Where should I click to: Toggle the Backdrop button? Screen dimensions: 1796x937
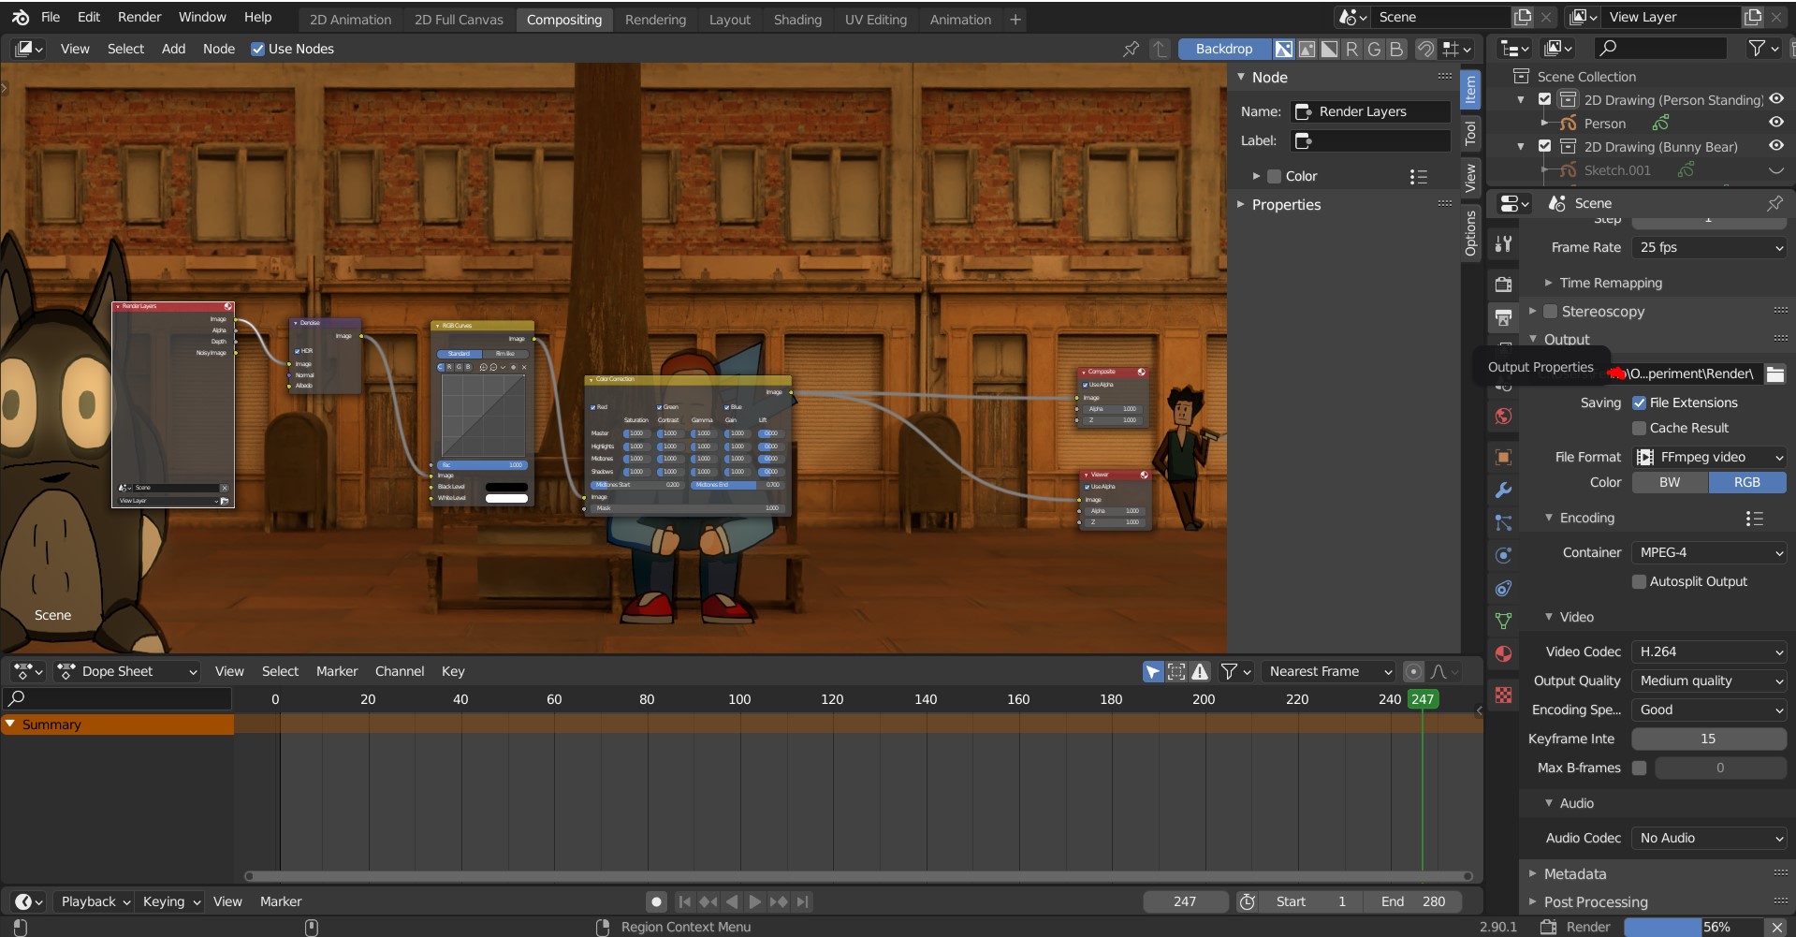1223,49
